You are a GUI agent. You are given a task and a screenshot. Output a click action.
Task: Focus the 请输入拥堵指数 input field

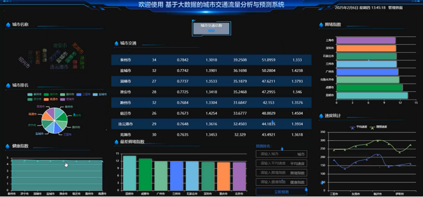281,173
